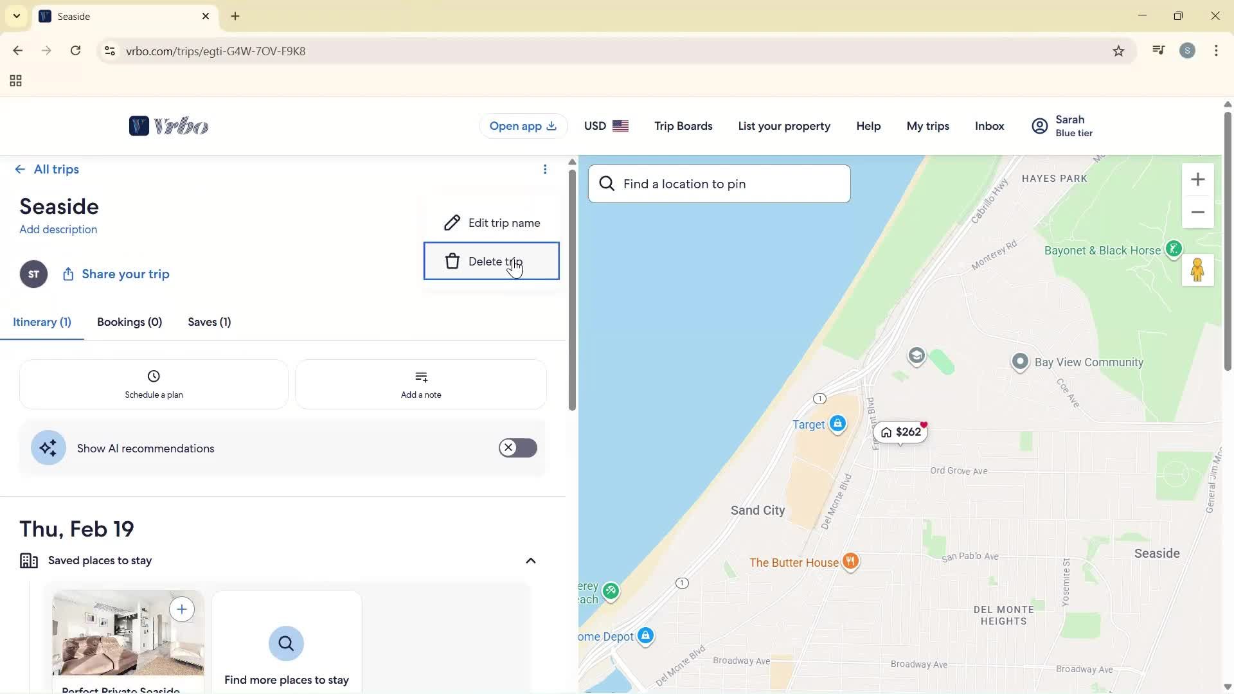Zoom in on the map with plus icon
The image size is (1234, 694).
(1198, 179)
